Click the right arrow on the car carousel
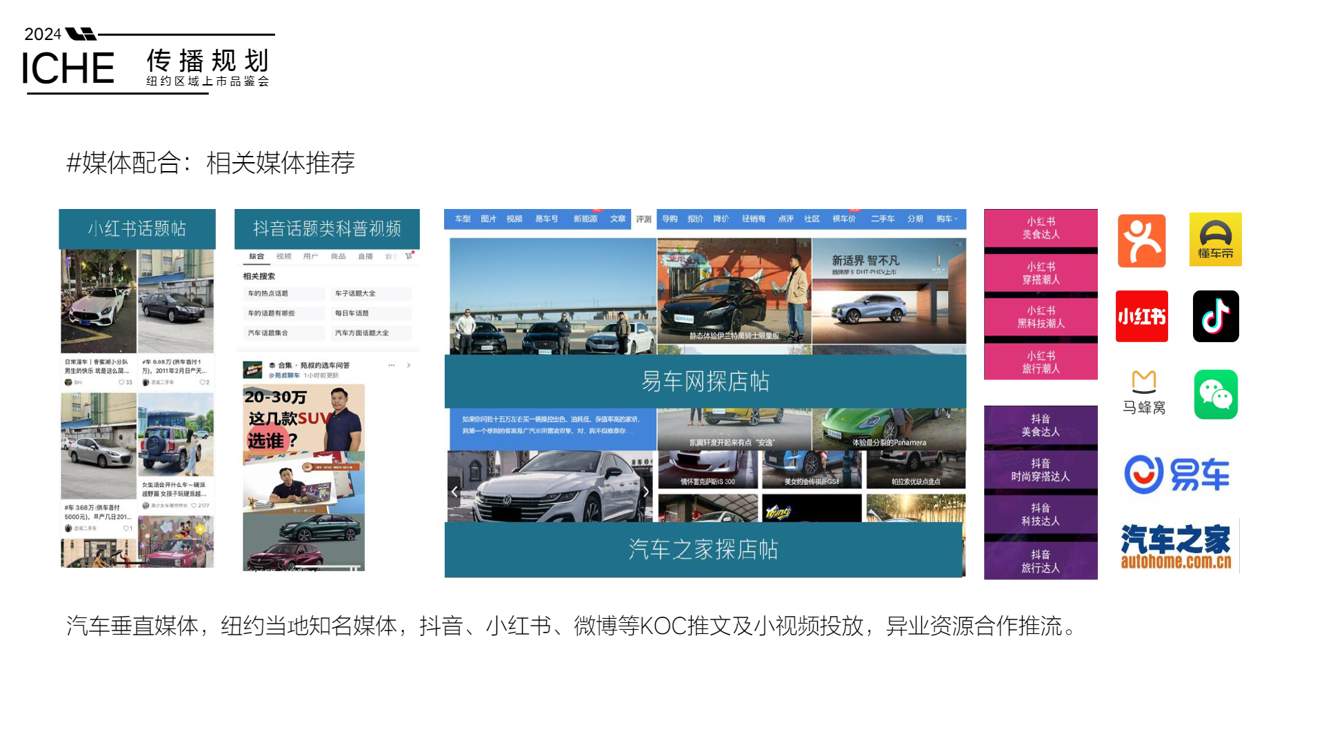 645,491
